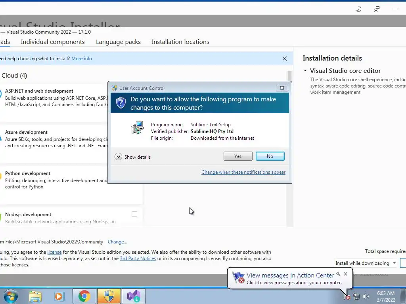406x304 pixels.
Task: Toggle the Node.js development checkbox
Action: pyautogui.click(x=134, y=214)
